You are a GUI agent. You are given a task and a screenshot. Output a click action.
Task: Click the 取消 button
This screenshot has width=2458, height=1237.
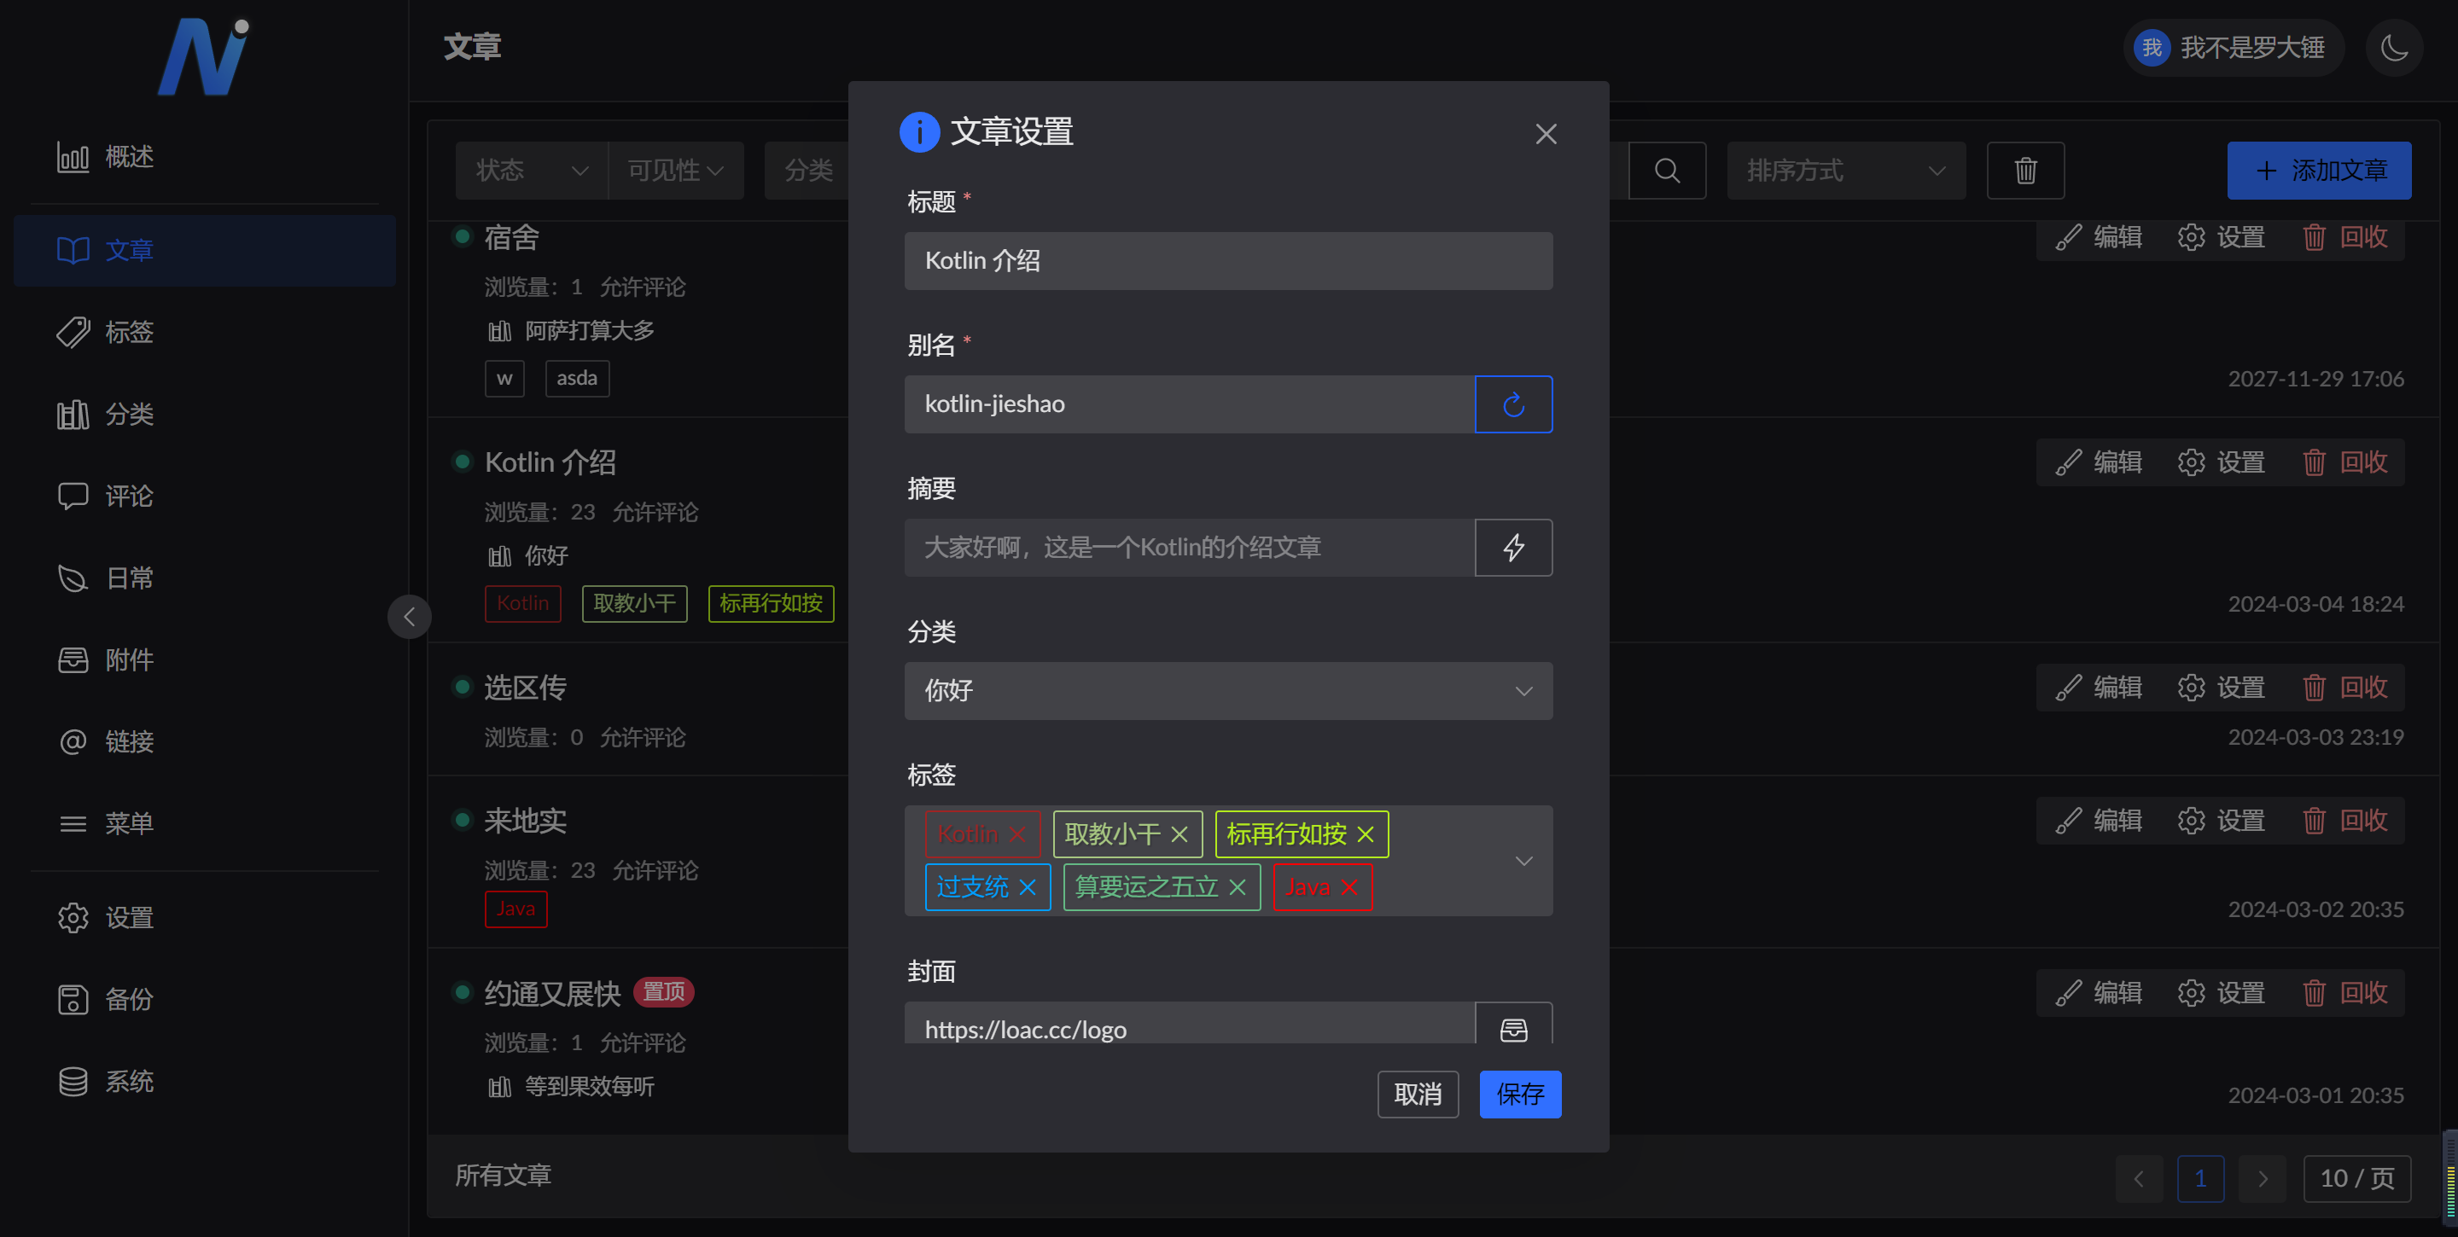click(1417, 1094)
